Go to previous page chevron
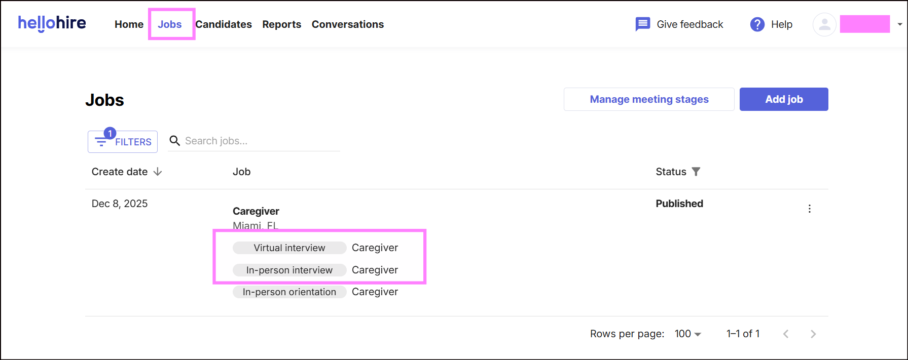Screen dimensions: 908x360 (x=786, y=334)
